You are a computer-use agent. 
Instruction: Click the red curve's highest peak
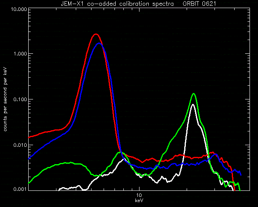(x=96, y=34)
